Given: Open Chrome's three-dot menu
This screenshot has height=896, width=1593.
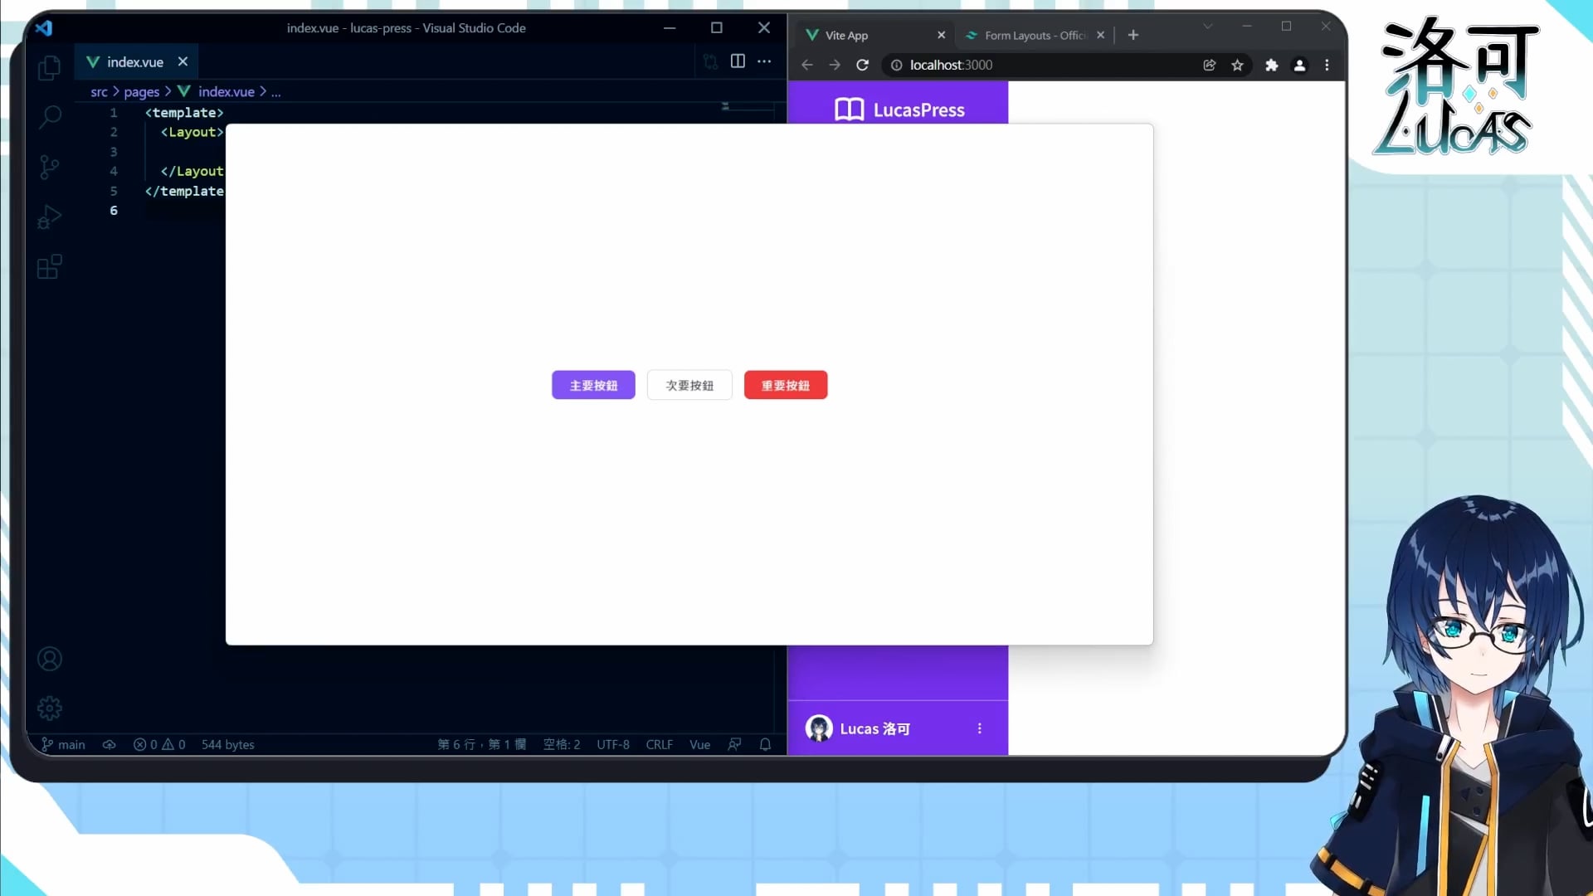Looking at the screenshot, I should coord(1327,65).
